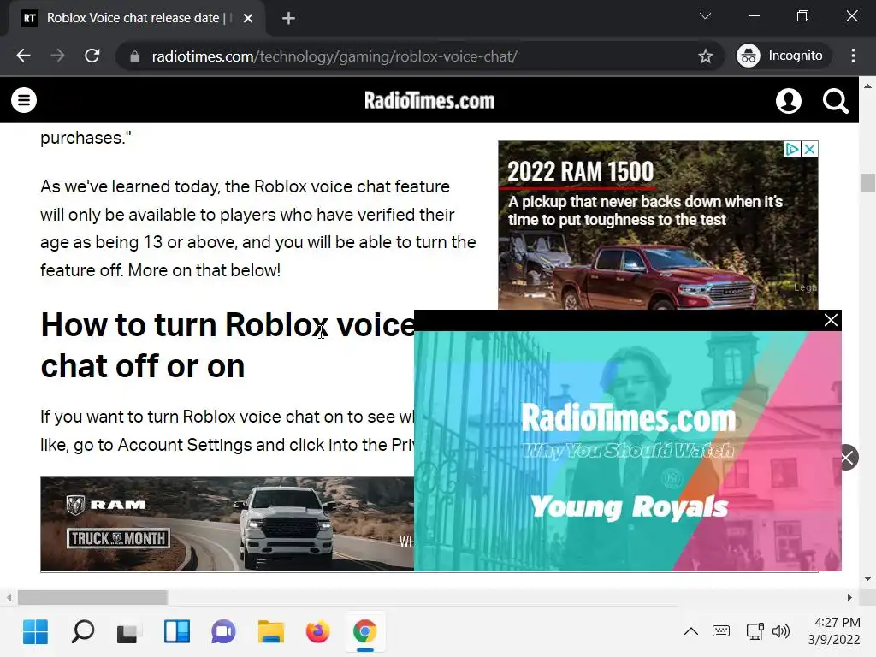Click the vertical scrollbar thumb
This screenshot has height=657, width=876.
(867, 183)
